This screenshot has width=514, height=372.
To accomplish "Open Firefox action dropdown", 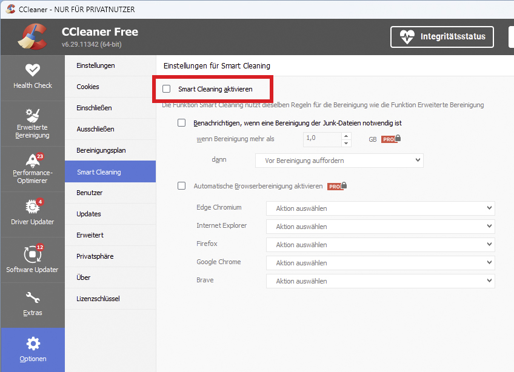I will coord(380,245).
